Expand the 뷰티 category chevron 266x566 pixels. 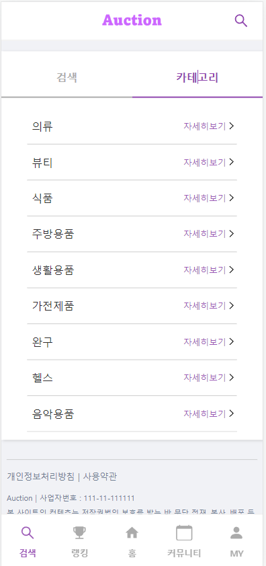232,162
